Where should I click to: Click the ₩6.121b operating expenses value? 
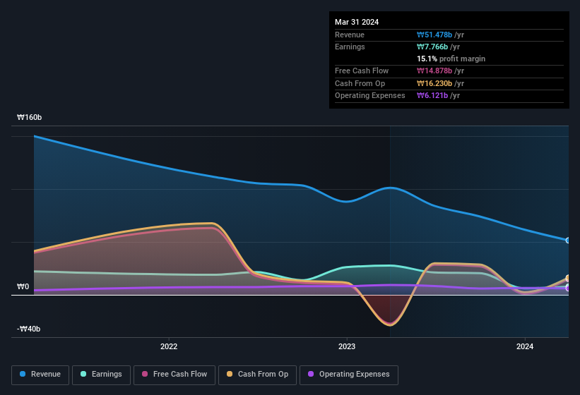tap(432, 96)
